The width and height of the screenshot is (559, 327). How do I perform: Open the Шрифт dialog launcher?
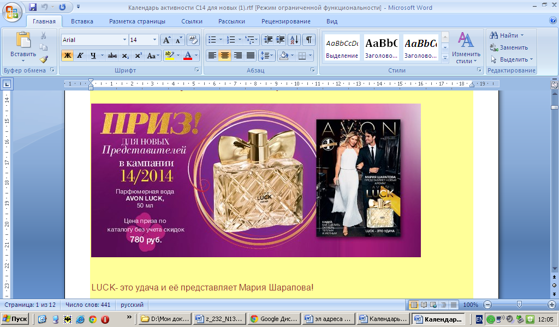[197, 70]
